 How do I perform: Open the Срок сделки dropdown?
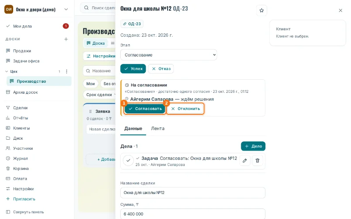(100, 95)
